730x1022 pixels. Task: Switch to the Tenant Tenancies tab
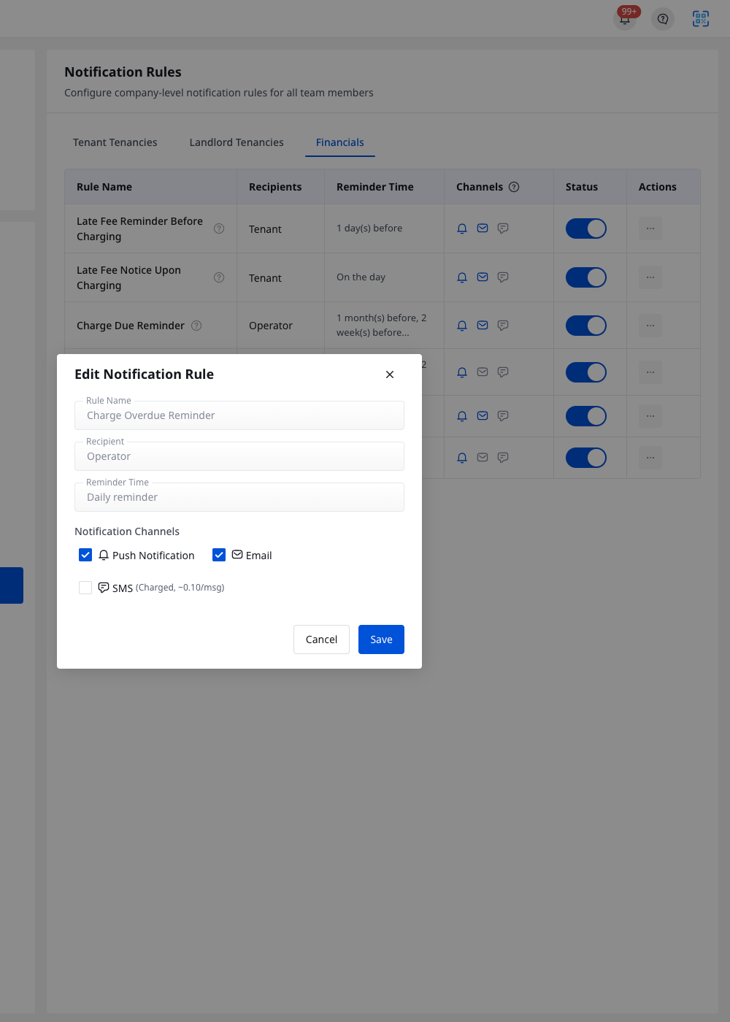[x=115, y=142]
